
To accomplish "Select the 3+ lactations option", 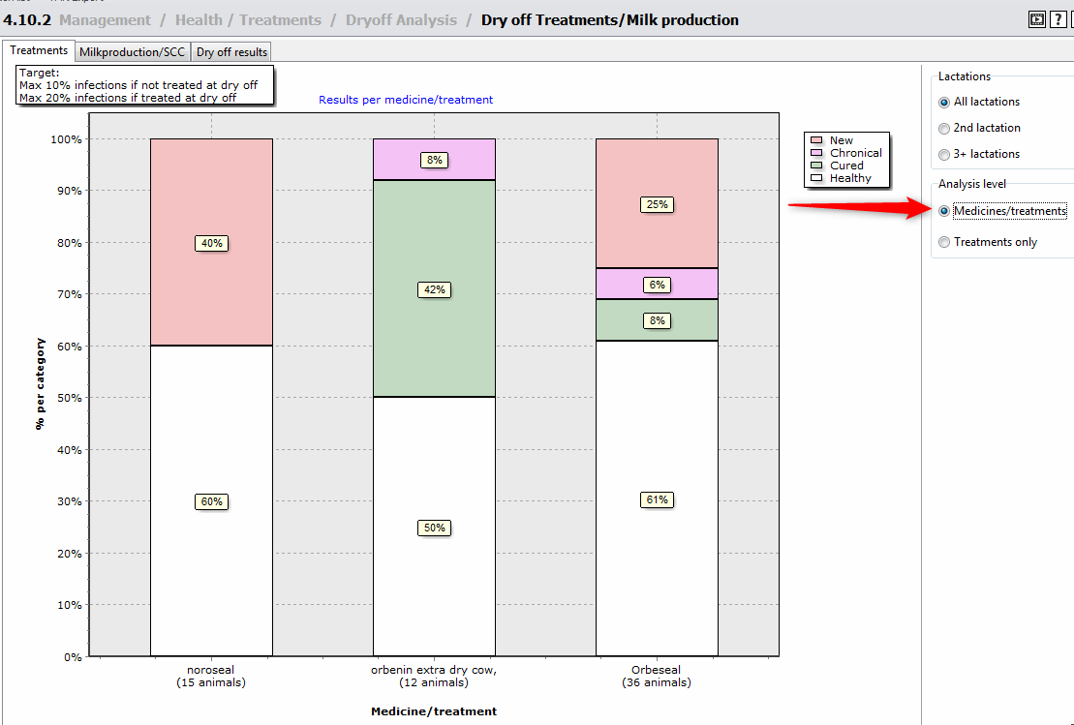I will (x=944, y=154).
